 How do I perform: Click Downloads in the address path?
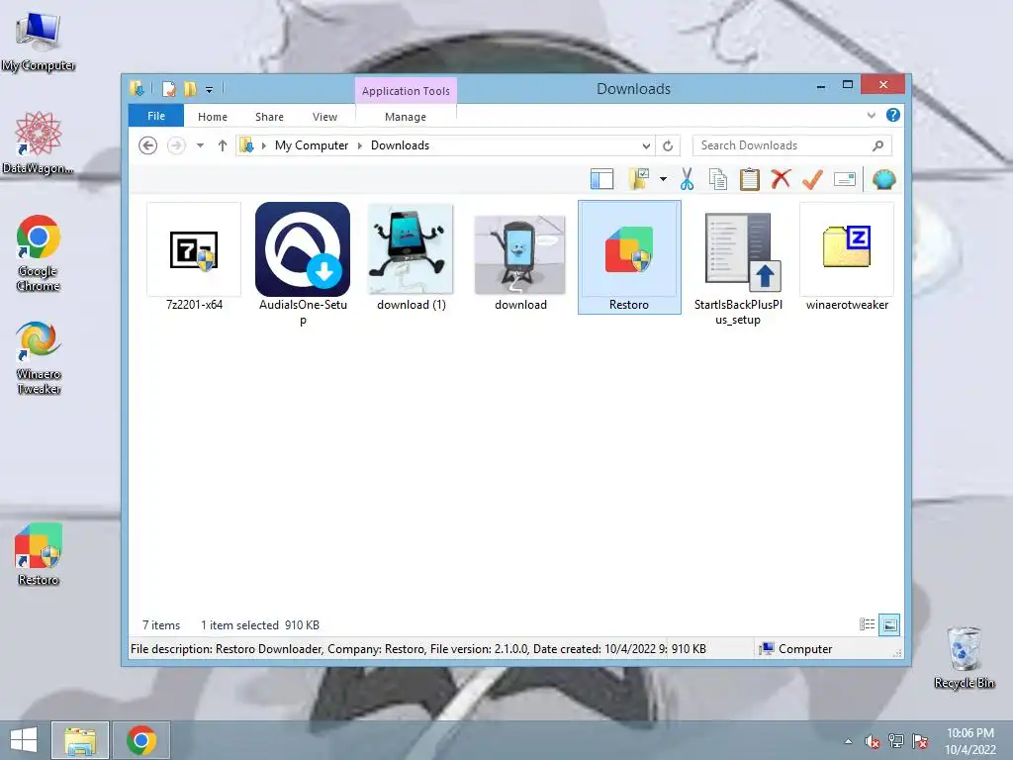point(400,145)
